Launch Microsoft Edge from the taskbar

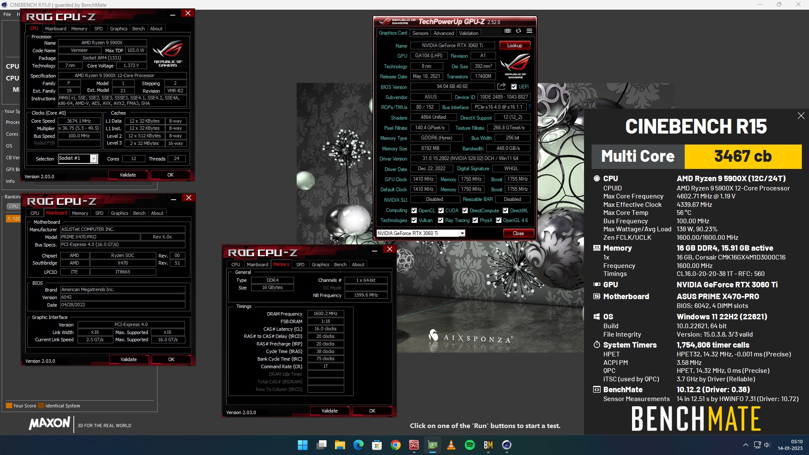(x=359, y=445)
